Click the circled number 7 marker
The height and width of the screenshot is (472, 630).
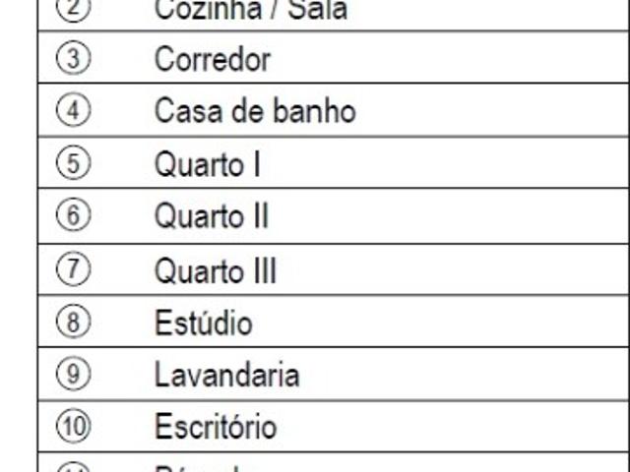(73, 268)
